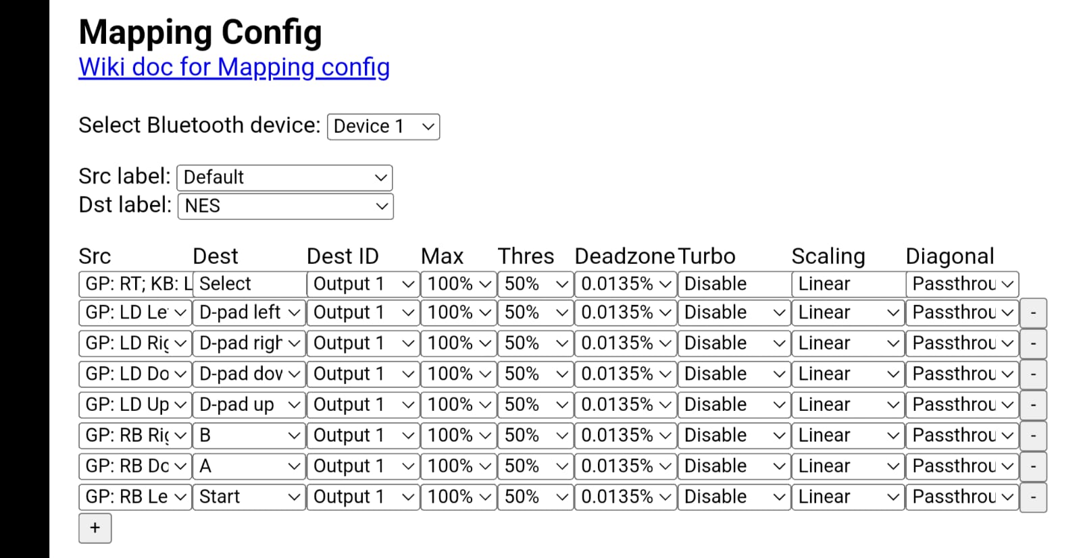Open Dest dropdown showing A
Image resolution: width=1081 pixels, height=558 pixels.
click(x=249, y=466)
